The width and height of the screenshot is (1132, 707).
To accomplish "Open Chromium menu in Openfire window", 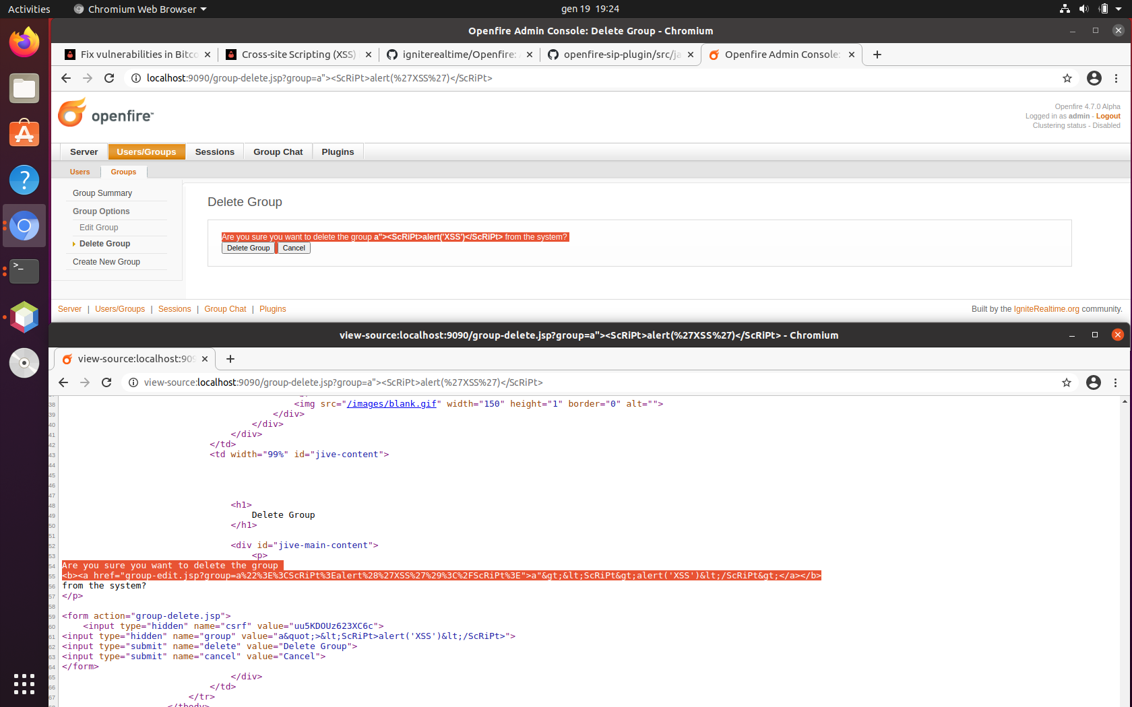I will point(1117,78).
